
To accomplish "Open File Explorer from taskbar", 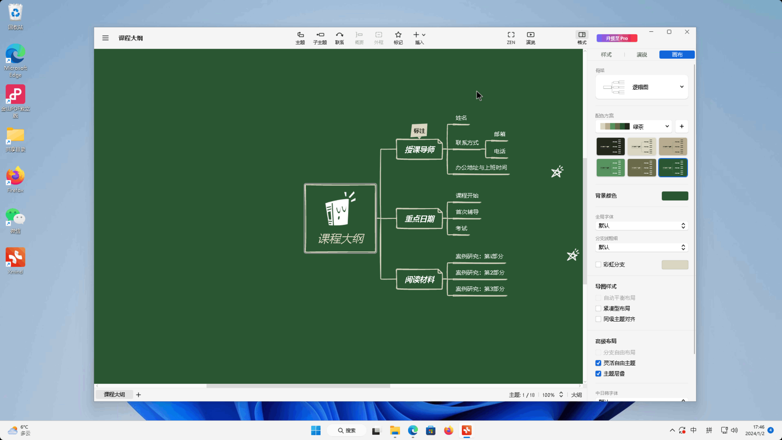I will click(395, 431).
